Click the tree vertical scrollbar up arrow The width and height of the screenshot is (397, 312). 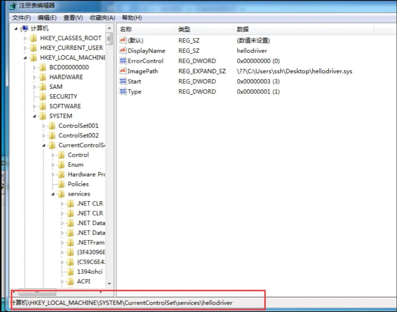tap(109, 28)
